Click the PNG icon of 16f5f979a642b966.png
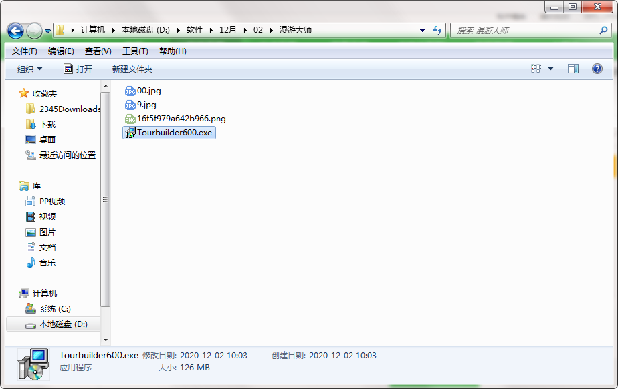The width and height of the screenshot is (618, 389). 130,119
